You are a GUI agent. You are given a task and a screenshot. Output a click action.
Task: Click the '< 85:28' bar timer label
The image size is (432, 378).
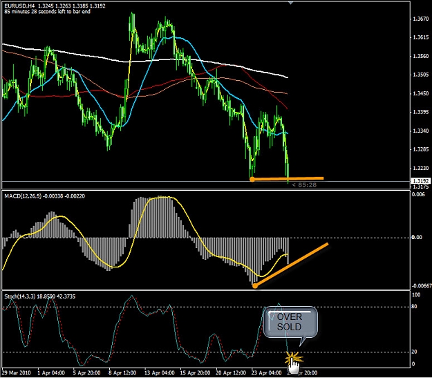[304, 185]
